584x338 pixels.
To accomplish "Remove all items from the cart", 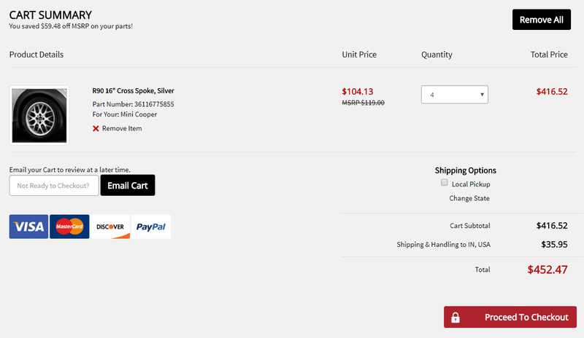I will click(x=541, y=20).
